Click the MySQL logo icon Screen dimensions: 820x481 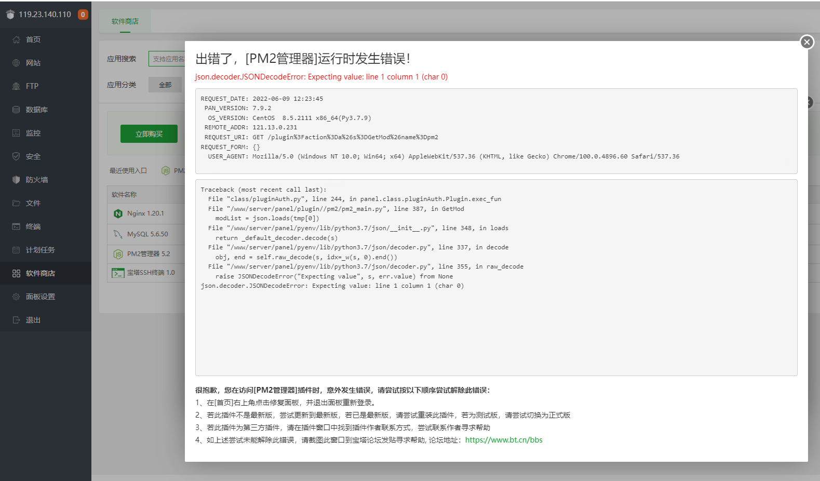[x=118, y=234]
